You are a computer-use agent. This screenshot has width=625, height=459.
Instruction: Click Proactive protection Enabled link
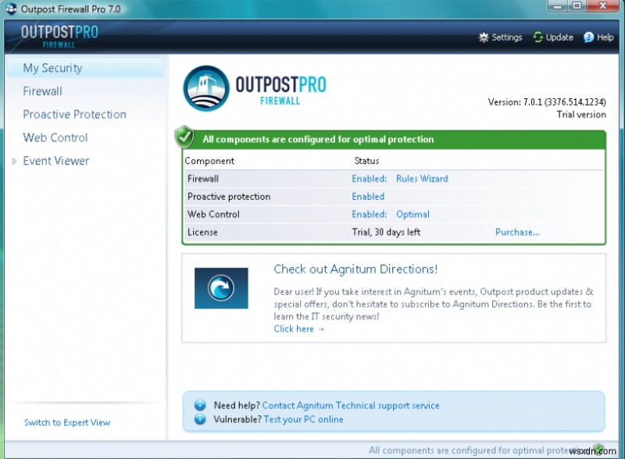point(368,197)
